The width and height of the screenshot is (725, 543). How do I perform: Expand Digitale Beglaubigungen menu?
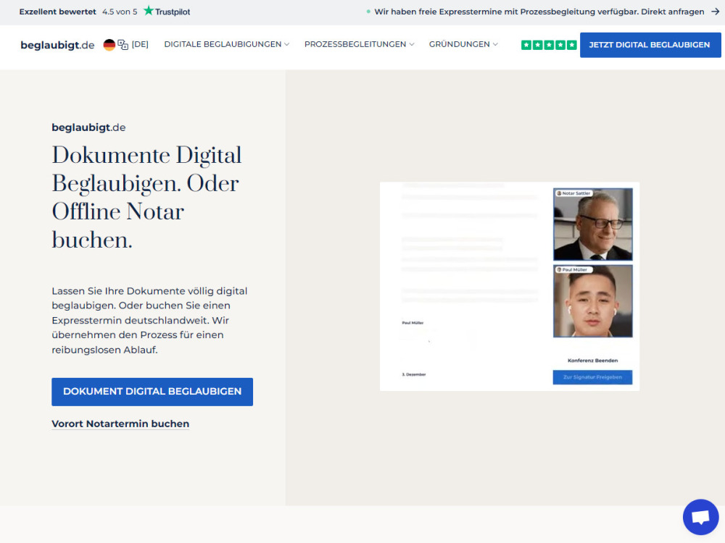pos(226,44)
